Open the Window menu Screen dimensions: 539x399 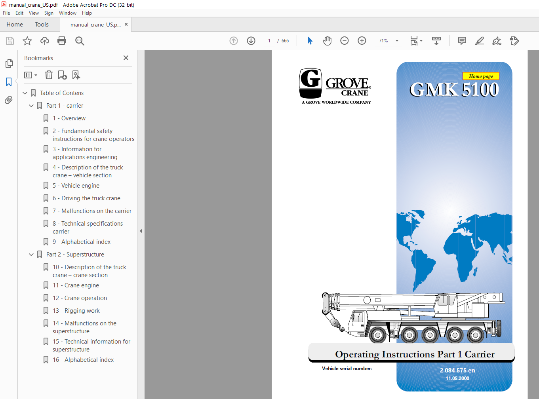click(68, 13)
